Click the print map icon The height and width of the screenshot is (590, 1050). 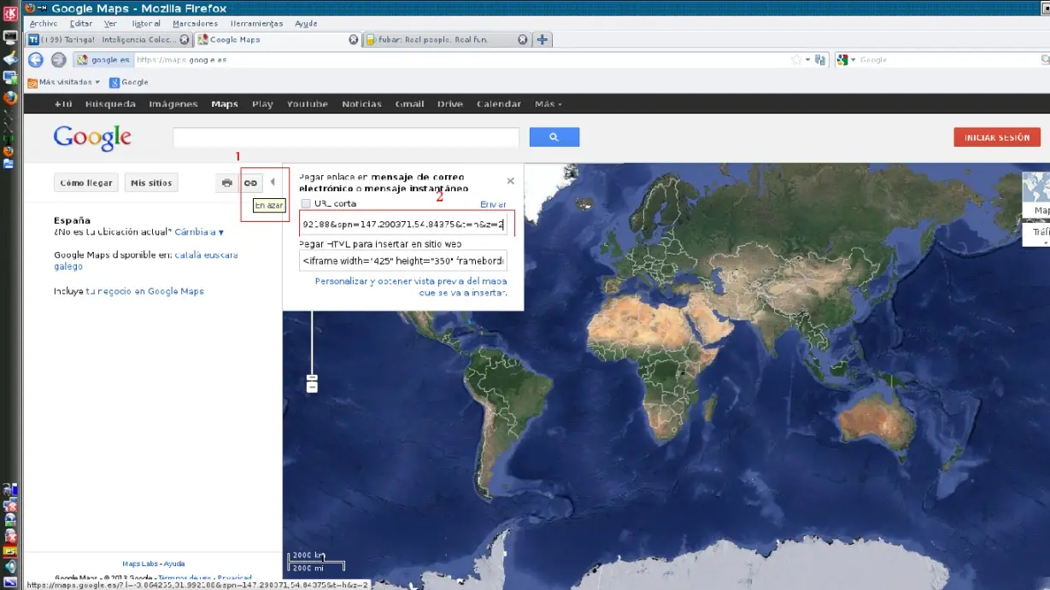(227, 183)
